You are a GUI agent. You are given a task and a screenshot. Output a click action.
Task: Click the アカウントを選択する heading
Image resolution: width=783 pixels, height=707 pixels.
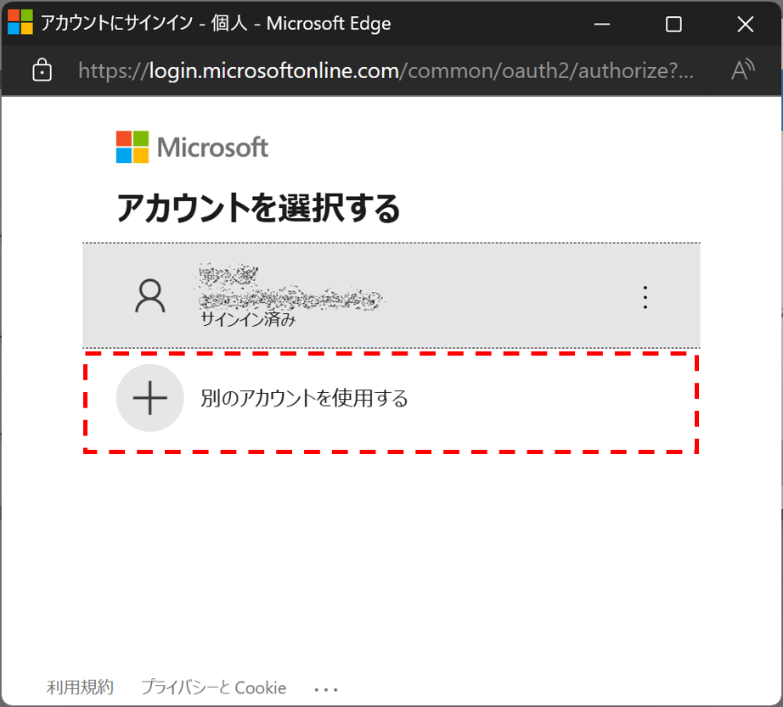point(257,208)
